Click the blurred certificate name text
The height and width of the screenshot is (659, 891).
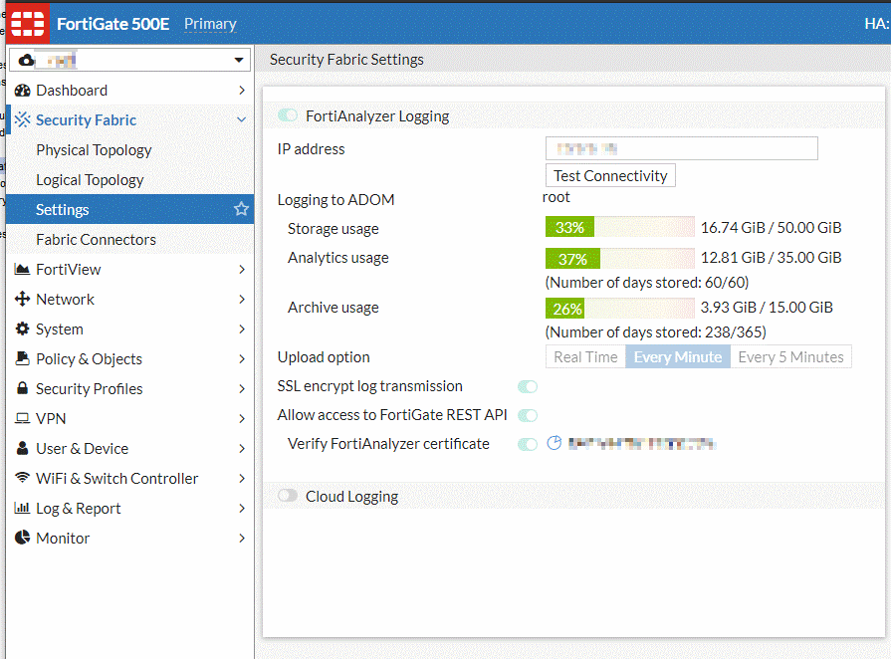[x=642, y=444]
